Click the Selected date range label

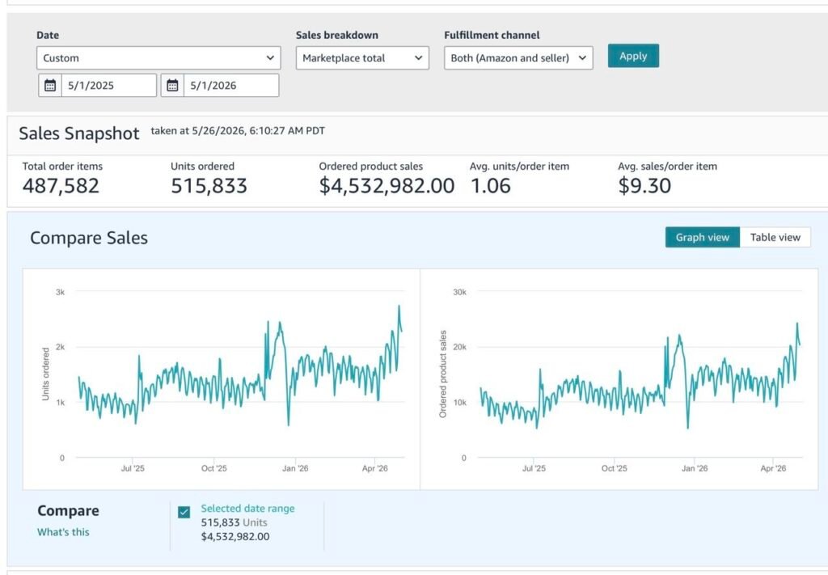tap(247, 509)
